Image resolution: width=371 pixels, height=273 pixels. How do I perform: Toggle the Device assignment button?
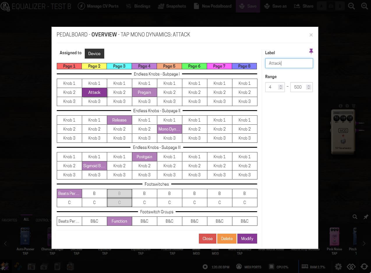click(94, 54)
